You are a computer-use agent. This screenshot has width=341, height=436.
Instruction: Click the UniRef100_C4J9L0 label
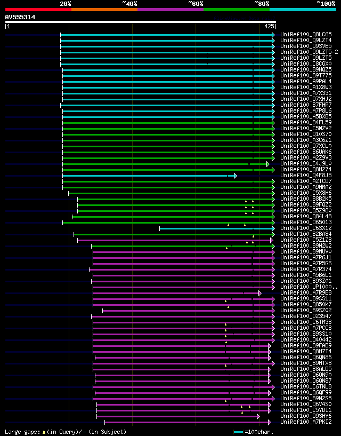pyautogui.click(x=306, y=163)
